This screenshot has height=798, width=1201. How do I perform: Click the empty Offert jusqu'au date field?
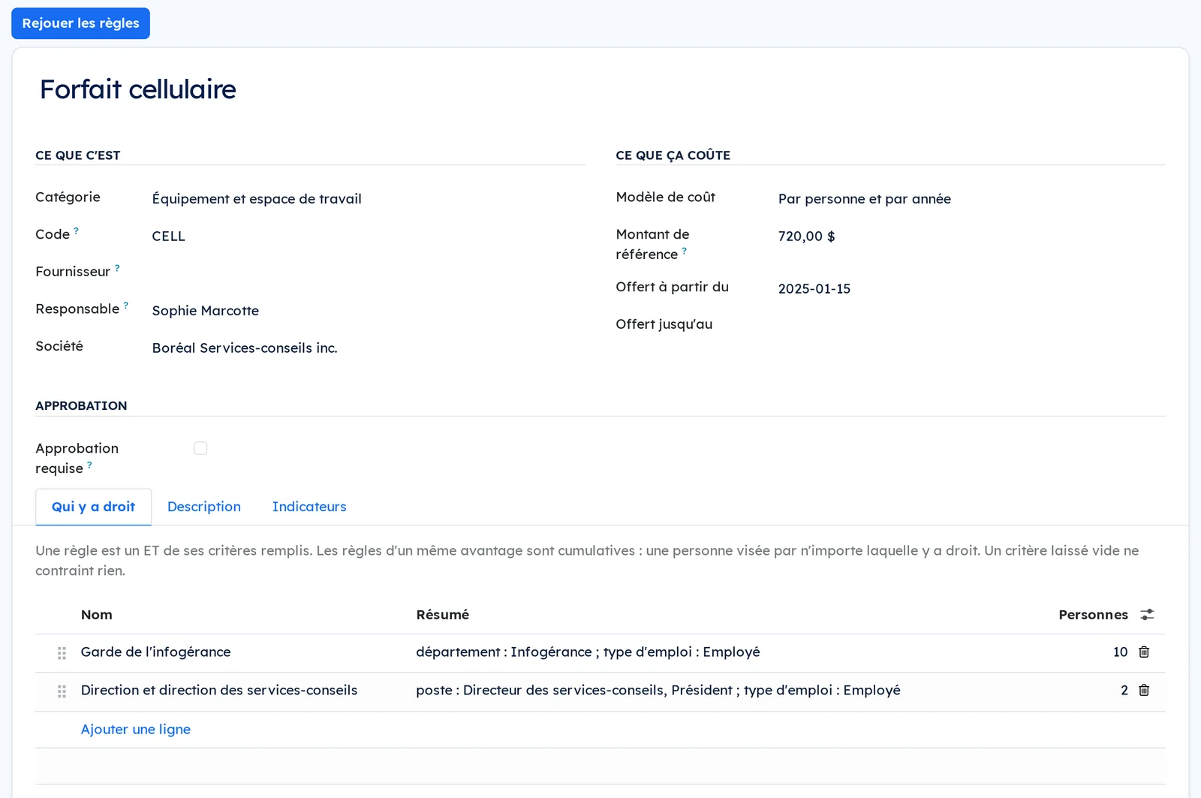click(971, 326)
